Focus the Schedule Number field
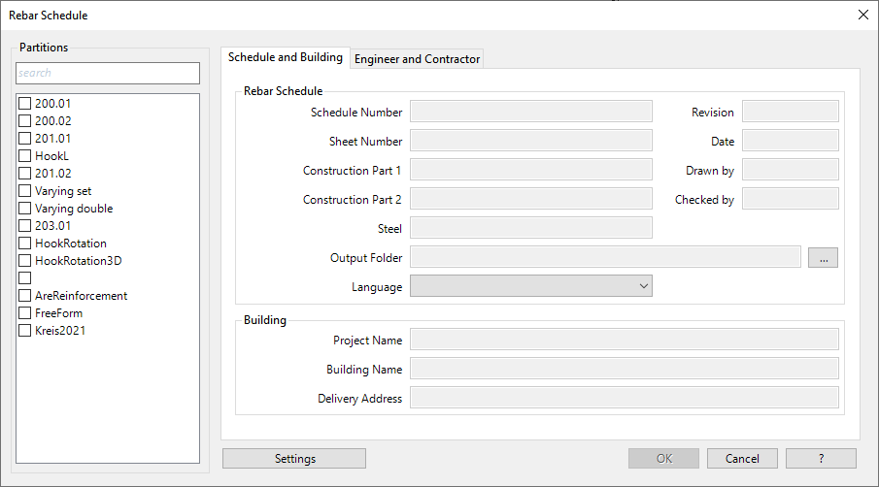Viewport: 879px width, 487px height. (x=531, y=112)
